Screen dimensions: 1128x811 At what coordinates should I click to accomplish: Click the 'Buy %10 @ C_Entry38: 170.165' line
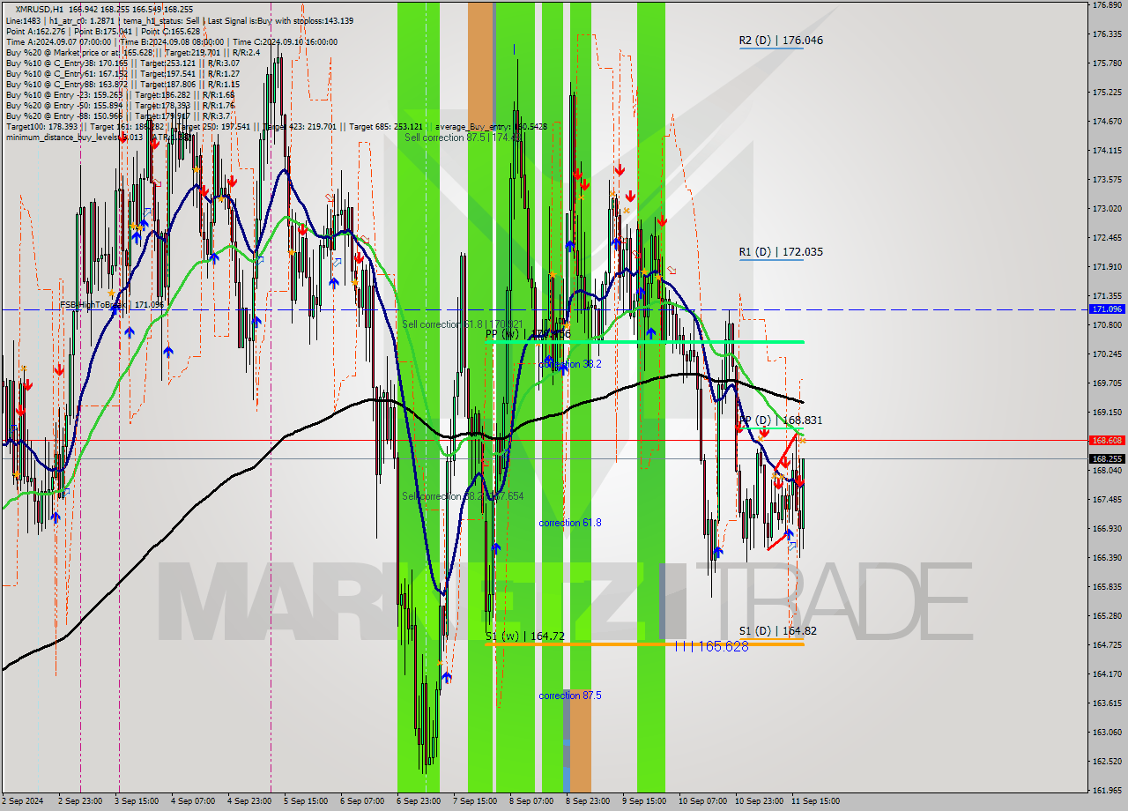[122, 63]
